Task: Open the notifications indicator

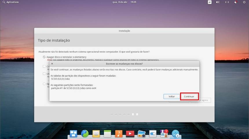Action: coord(236,2)
